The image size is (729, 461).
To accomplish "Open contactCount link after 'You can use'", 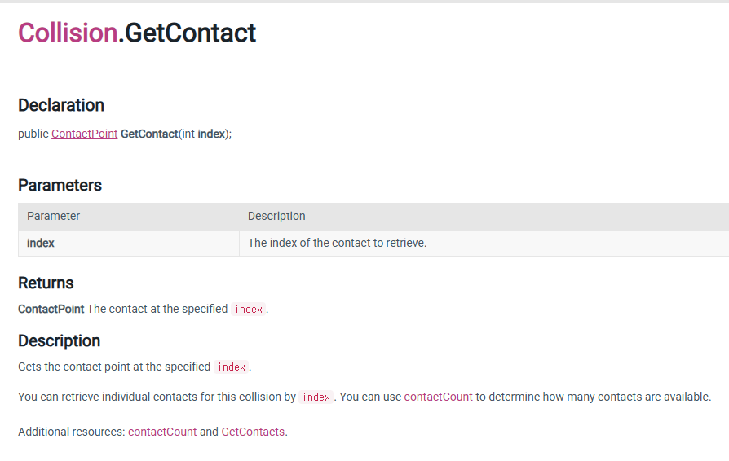I will [438, 397].
